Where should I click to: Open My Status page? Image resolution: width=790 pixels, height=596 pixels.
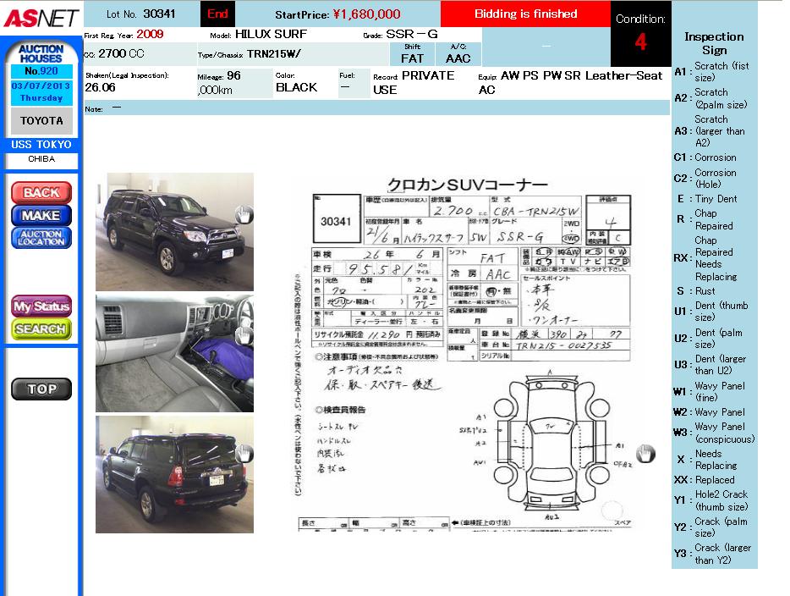click(41, 306)
